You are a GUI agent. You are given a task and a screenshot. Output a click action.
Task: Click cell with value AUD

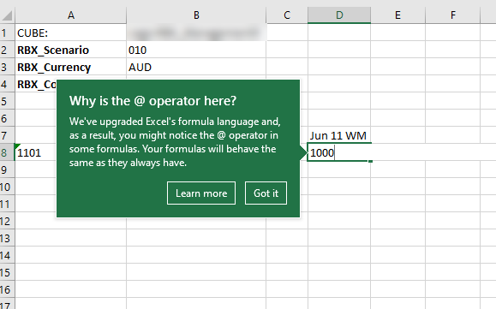pos(196,67)
